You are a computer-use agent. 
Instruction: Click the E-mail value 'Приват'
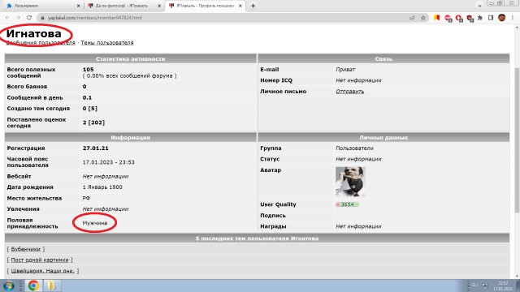tap(345, 70)
